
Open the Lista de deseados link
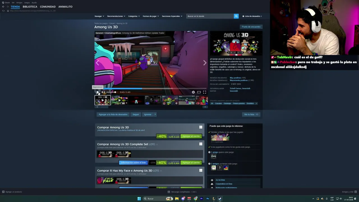tap(252, 16)
